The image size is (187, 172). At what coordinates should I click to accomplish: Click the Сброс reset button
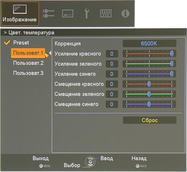pyautogui.click(x=150, y=120)
